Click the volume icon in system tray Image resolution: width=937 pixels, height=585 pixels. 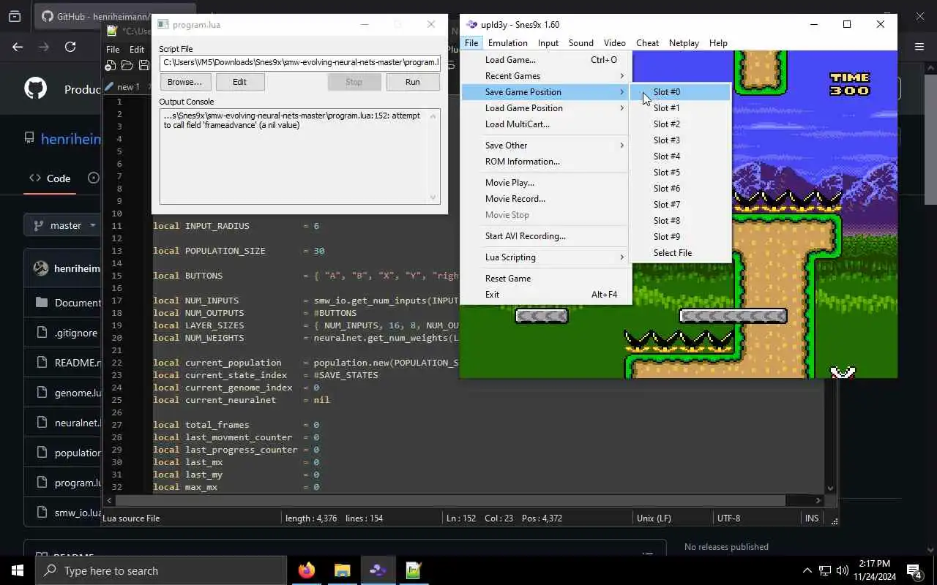point(842,570)
